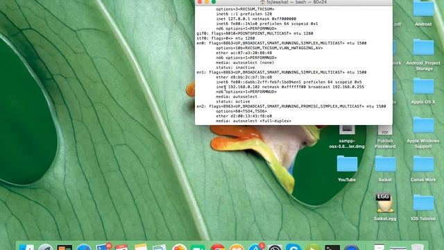Open App Store from the Dock
Screen dimensions: 444x250
coord(256,247)
